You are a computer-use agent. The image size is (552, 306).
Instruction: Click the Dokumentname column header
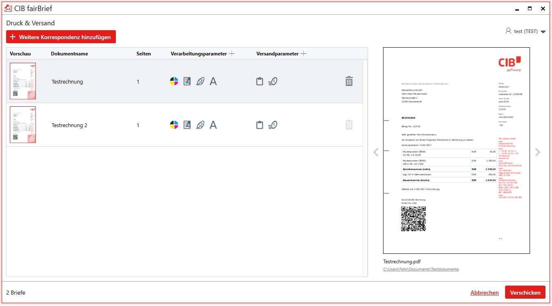click(69, 53)
